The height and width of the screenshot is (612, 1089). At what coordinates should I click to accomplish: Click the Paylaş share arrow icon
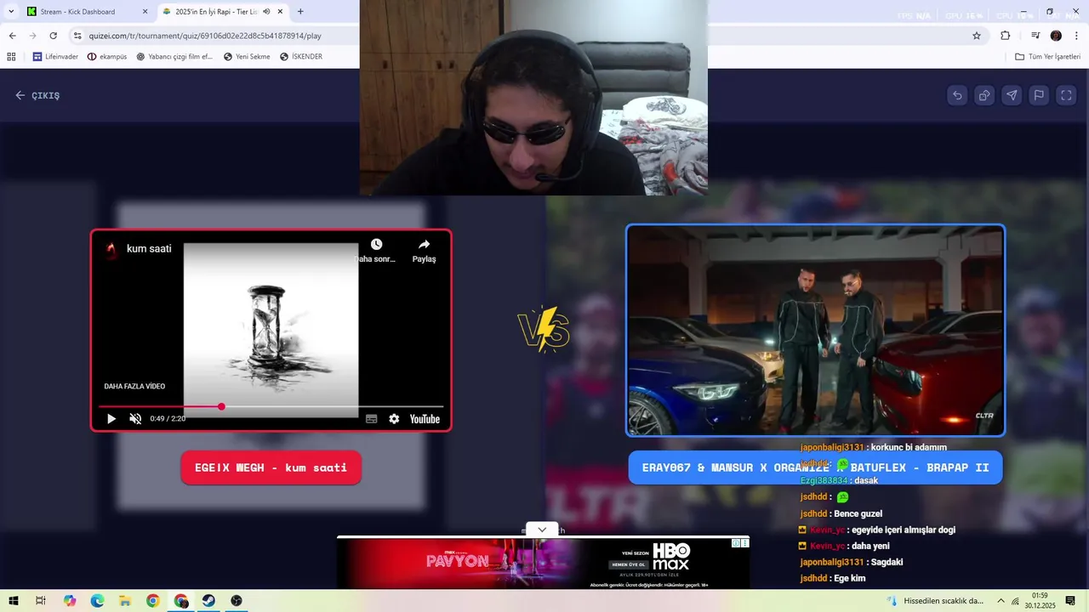pyautogui.click(x=424, y=245)
